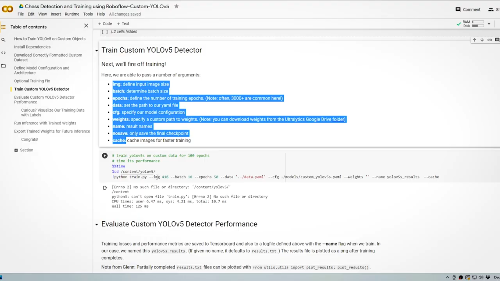This screenshot has height=281, width=500.
Task: Jump to Install Dependencies section
Action: (32, 47)
